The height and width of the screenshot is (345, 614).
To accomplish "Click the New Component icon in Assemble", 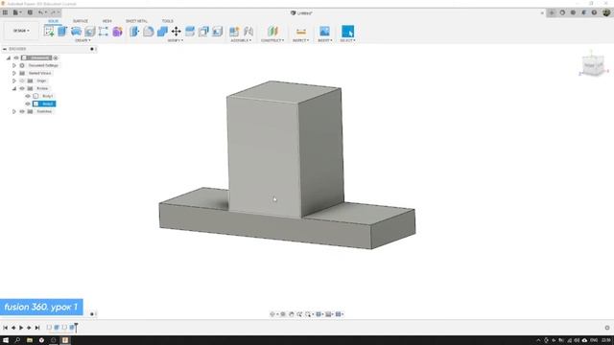I will [x=234, y=32].
